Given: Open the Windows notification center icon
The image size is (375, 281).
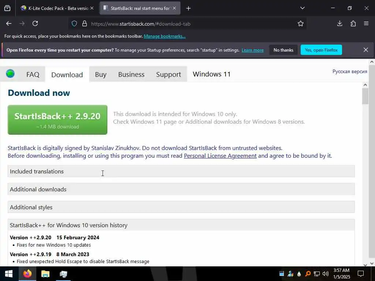Looking at the screenshot, I should [x=361, y=274].
